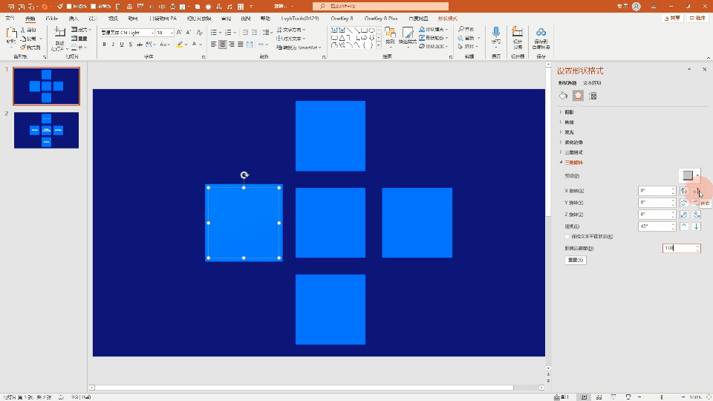Open format pane options dropdown arrow
This screenshot has height=401, width=713.
(x=689, y=70)
